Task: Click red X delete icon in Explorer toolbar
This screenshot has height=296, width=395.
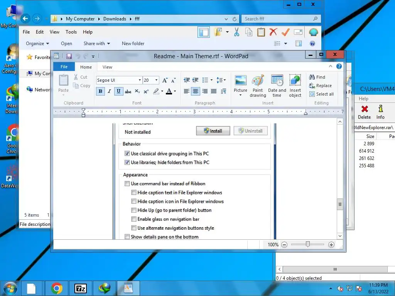Action: [273, 32]
